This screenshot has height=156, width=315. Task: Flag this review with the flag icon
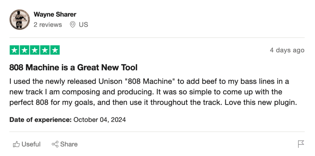pyautogui.click(x=301, y=144)
